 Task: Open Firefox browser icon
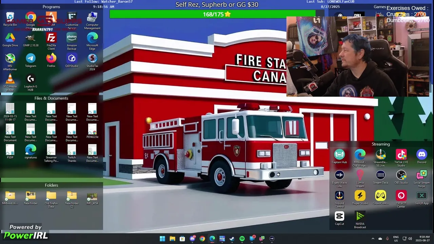[x=51, y=60]
